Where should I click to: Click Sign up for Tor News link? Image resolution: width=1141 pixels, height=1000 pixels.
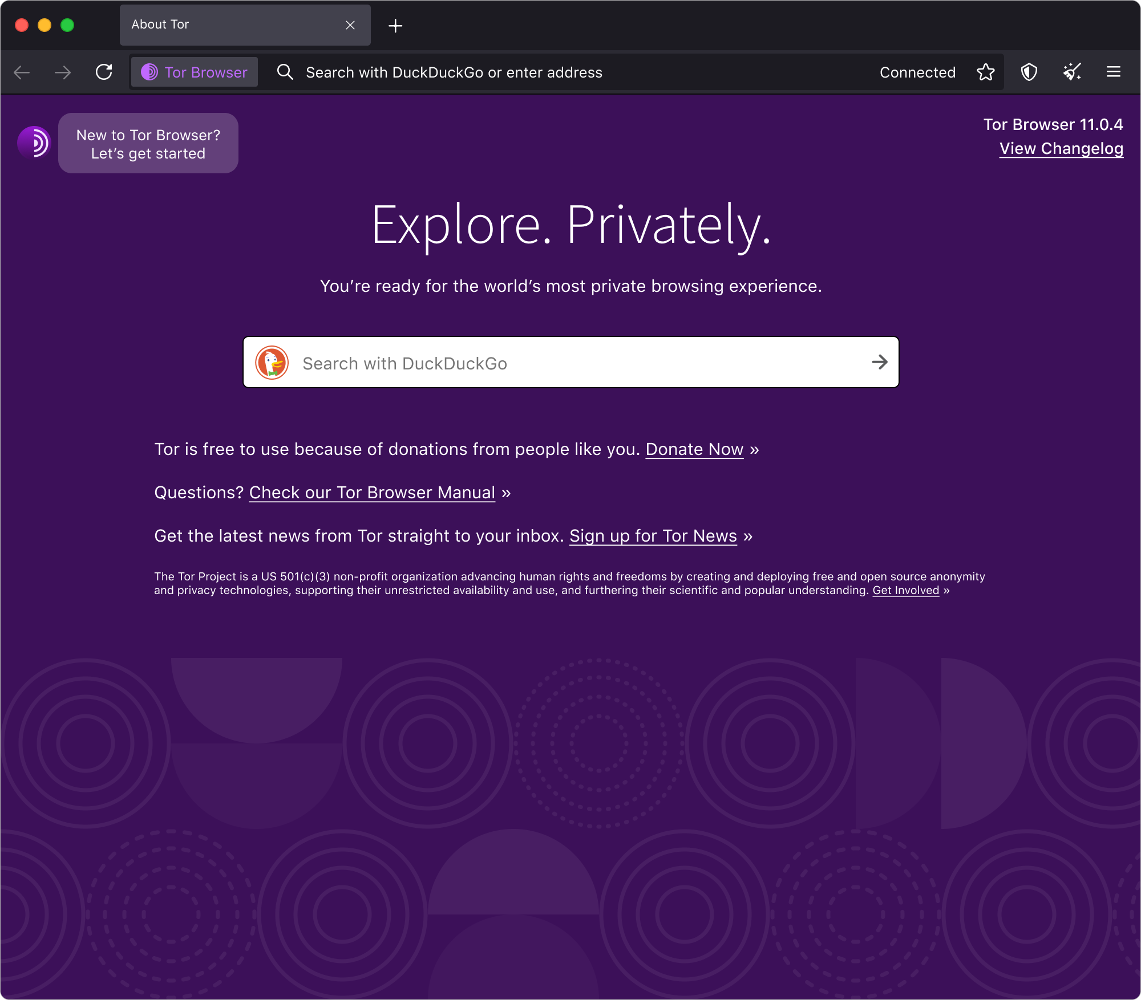pos(653,536)
